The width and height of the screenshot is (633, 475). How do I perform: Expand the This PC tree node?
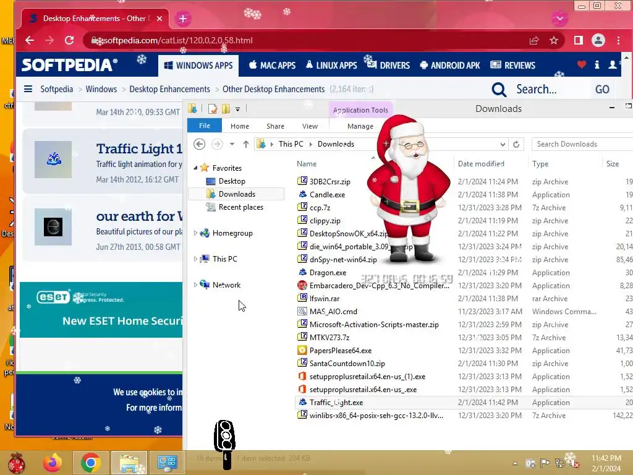[195, 259]
